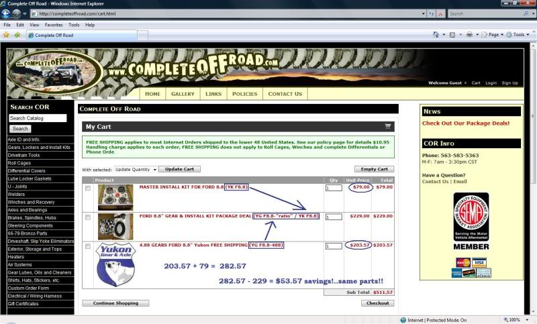537x324 pixels.
Task: Click the Visa payment icon
Action: click(x=479, y=263)
